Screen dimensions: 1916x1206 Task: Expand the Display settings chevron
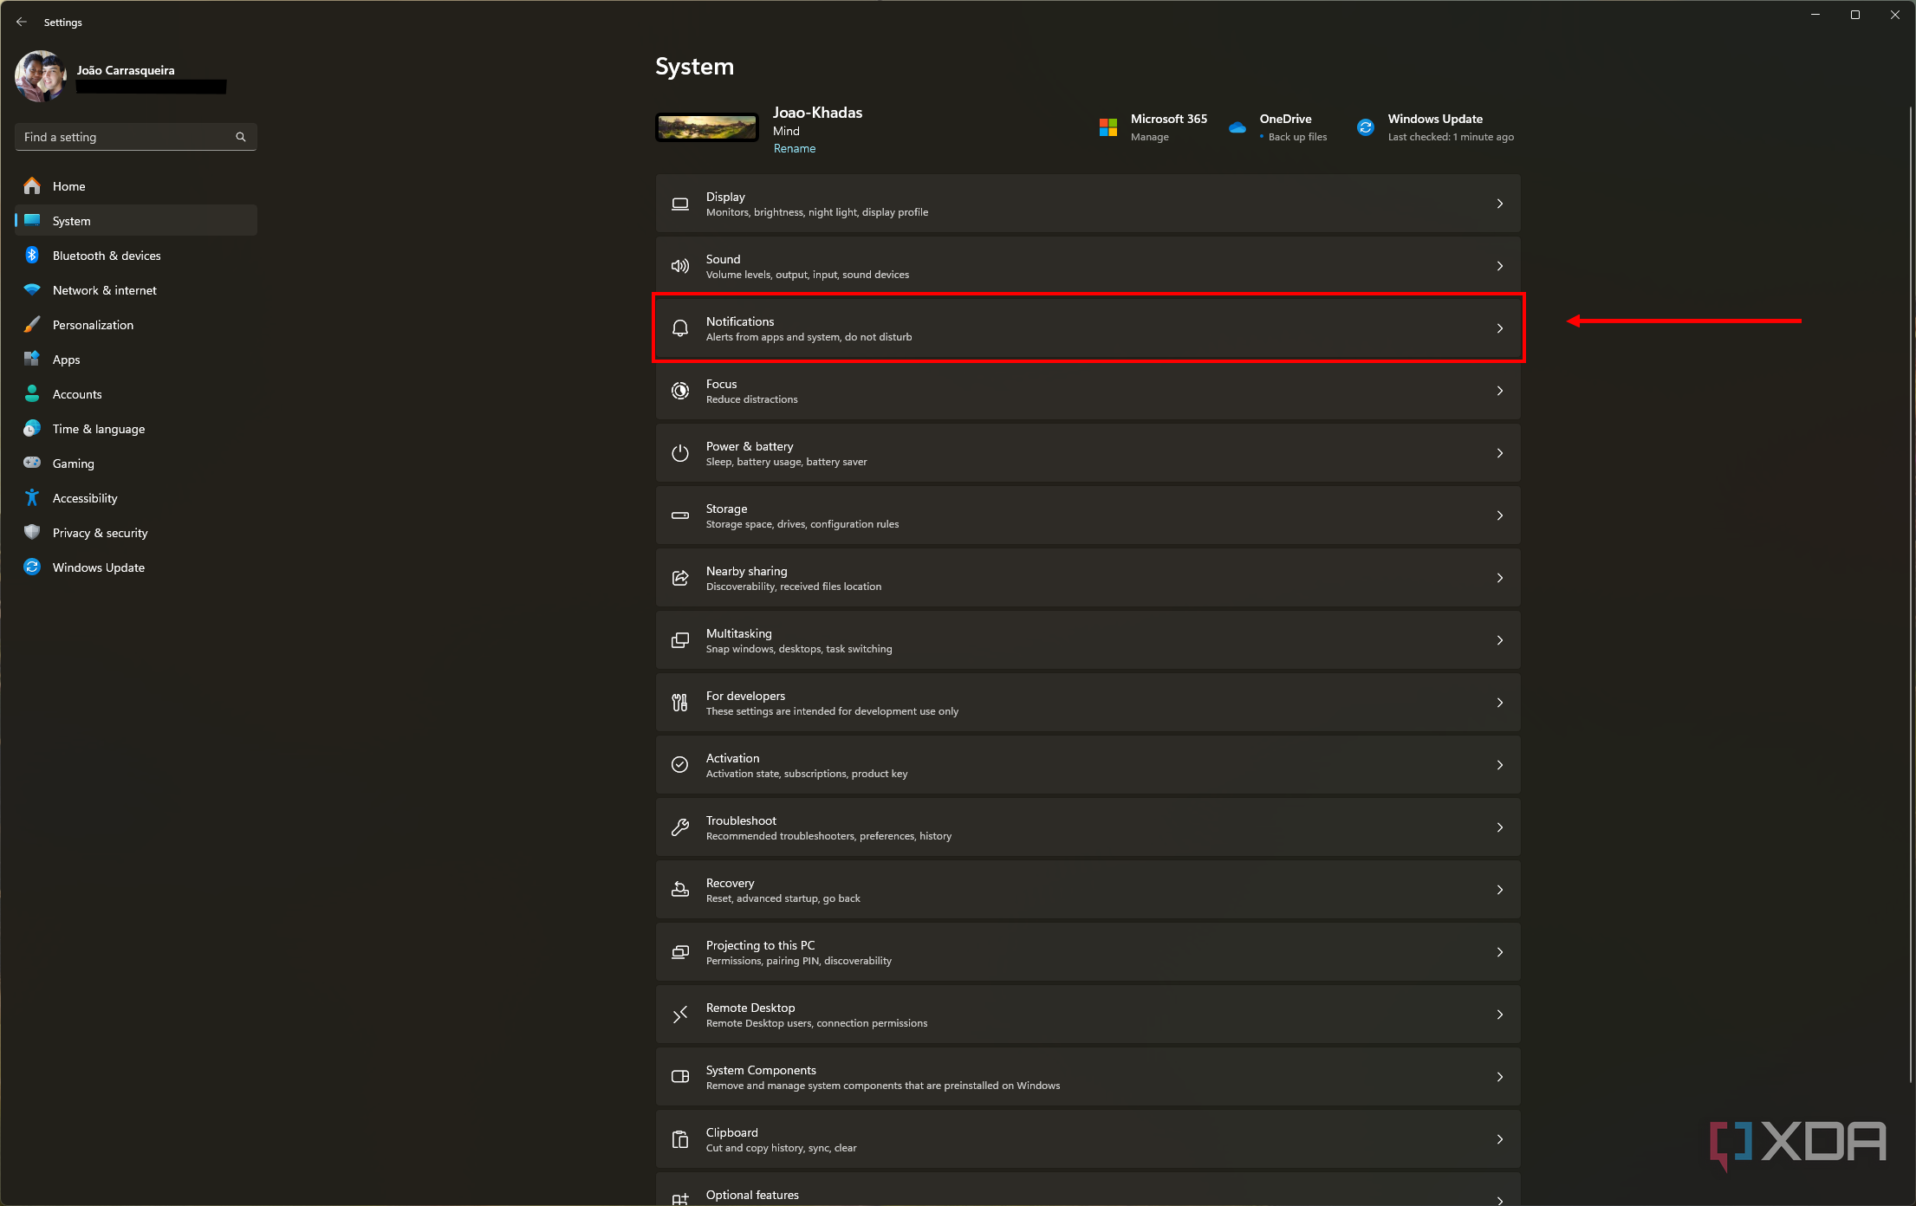click(x=1500, y=204)
